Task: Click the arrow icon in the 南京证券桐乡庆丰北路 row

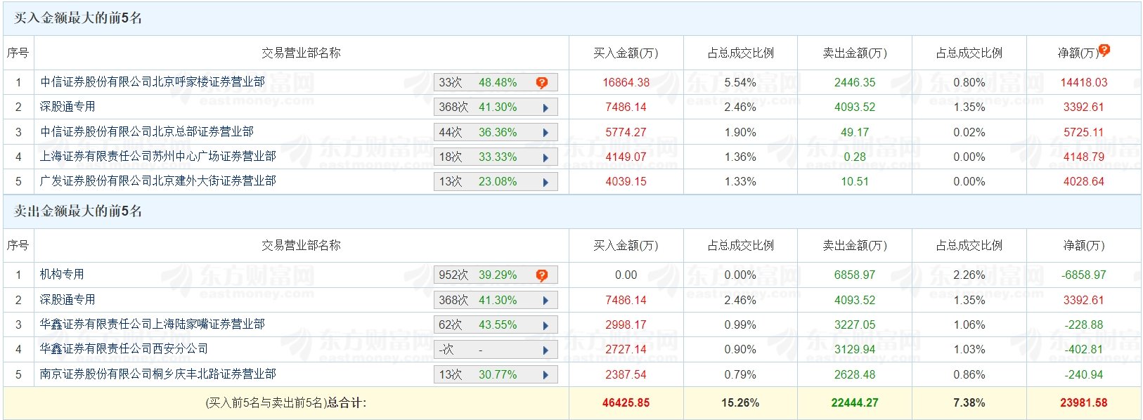Action: pos(545,375)
